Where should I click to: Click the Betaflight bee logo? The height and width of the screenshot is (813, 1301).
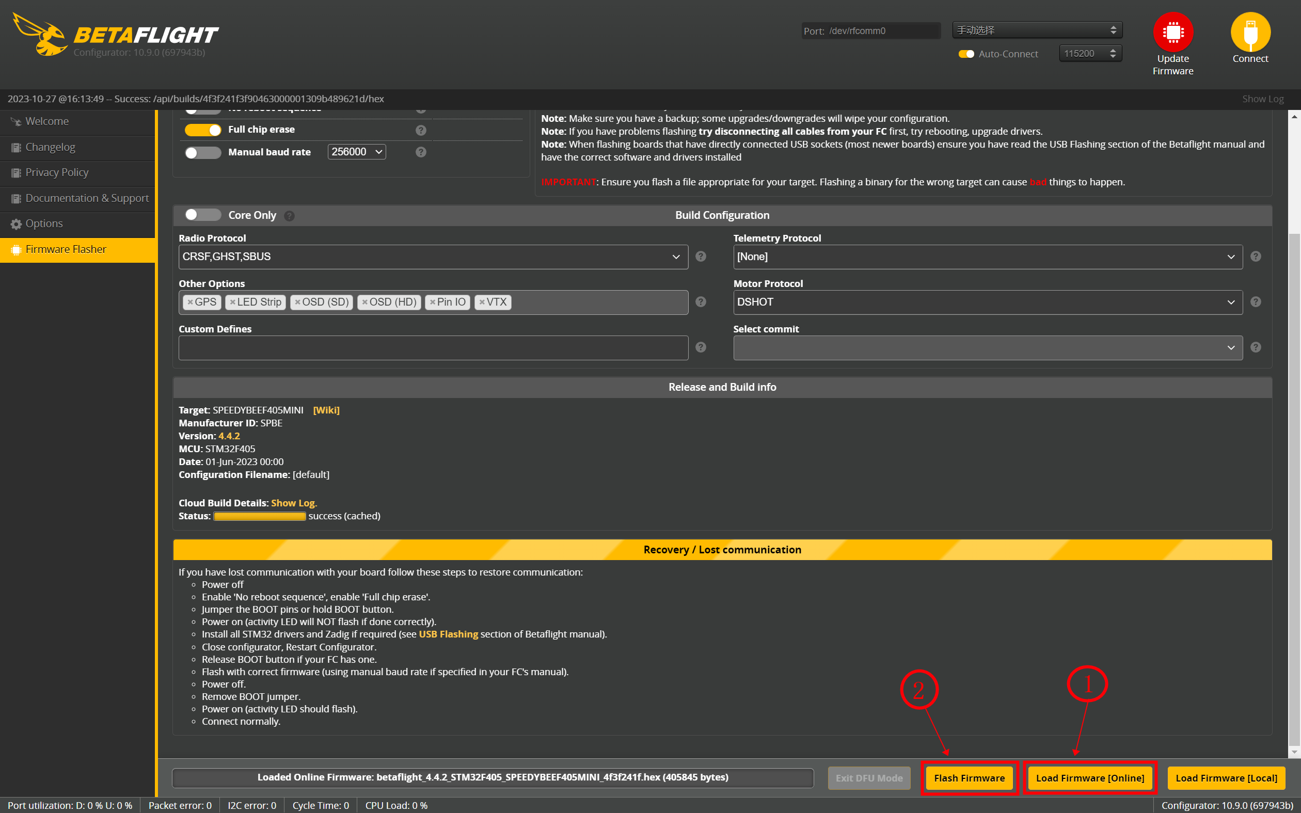(x=39, y=35)
